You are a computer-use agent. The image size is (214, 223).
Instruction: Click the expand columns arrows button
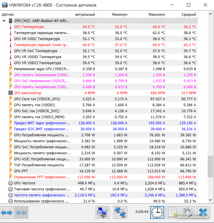pos(7,212)
